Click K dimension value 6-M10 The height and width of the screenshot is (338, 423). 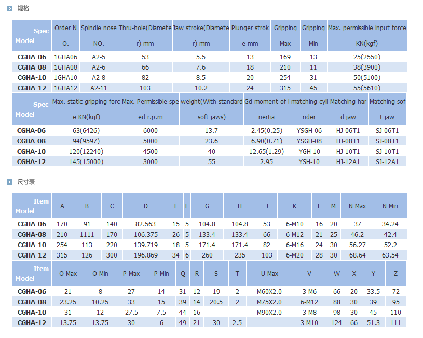click(295, 224)
